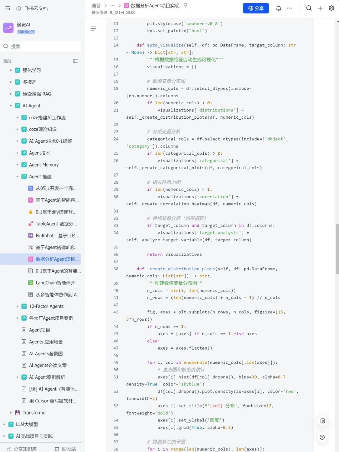
Task: Click the TableAgent document rocket icon
Action: click(31, 224)
